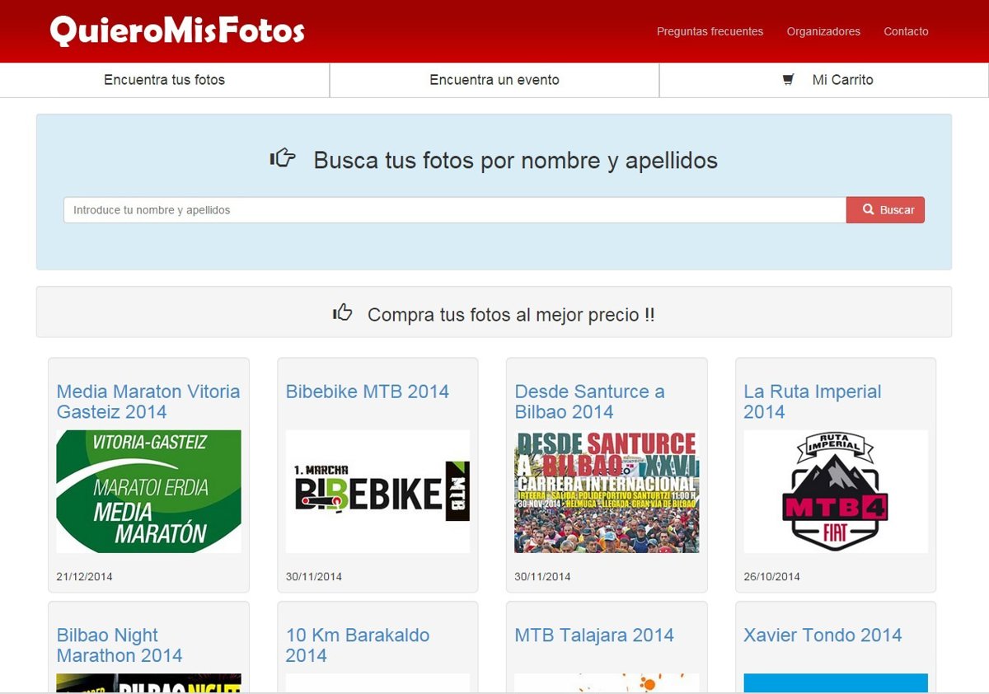The image size is (989, 694).
Task: Go to the Organizadores page
Action: (823, 31)
